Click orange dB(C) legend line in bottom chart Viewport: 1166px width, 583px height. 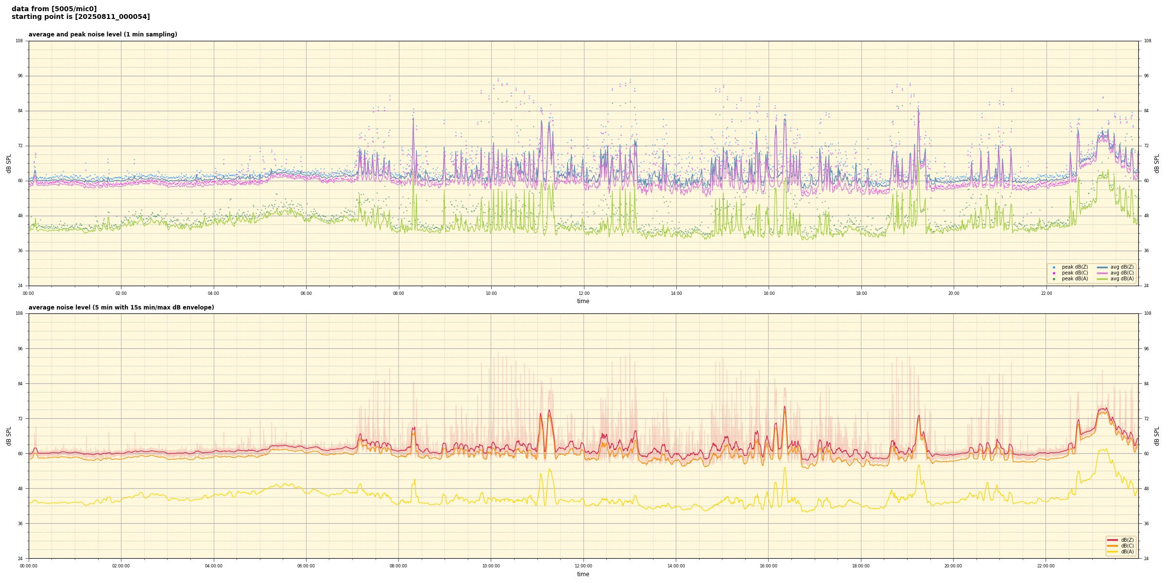(x=1113, y=546)
